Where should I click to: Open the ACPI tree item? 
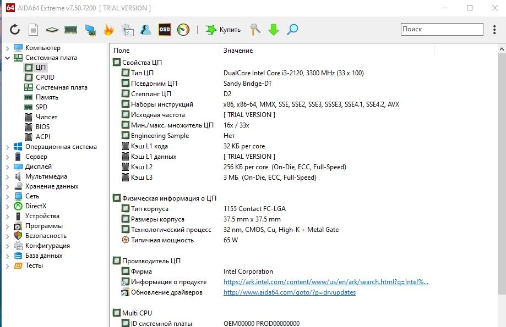[37, 137]
